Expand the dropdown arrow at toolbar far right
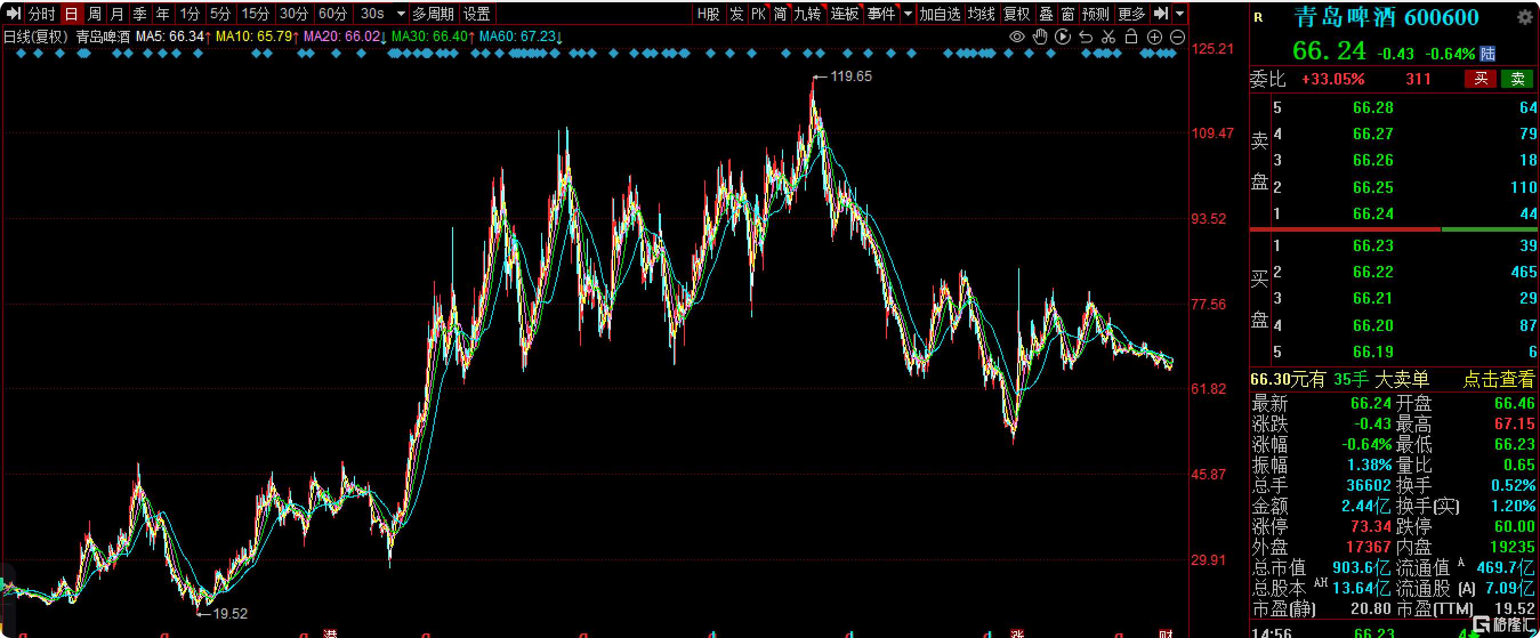Screen dimensions: 1540x638 1179,14
